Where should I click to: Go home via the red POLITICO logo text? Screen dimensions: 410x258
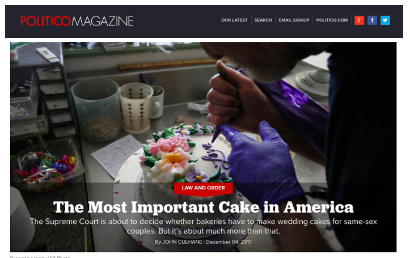click(45, 21)
